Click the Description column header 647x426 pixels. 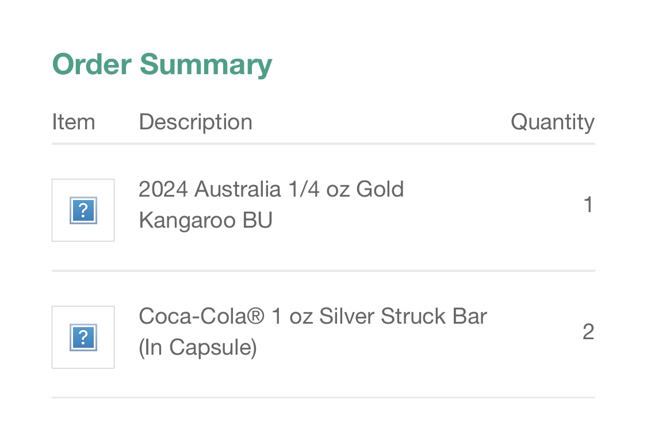[196, 122]
